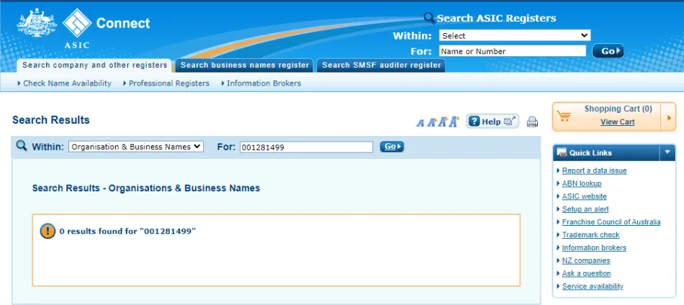
Task: Collapse the Quick Links panel arrow
Action: pos(667,152)
